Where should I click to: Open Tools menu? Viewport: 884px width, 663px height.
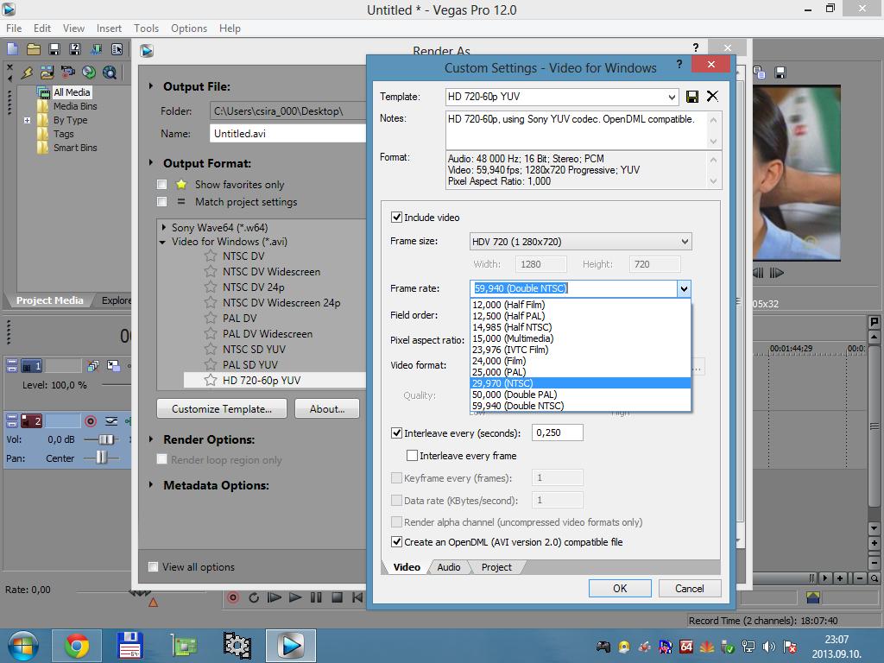click(x=146, y=28)
